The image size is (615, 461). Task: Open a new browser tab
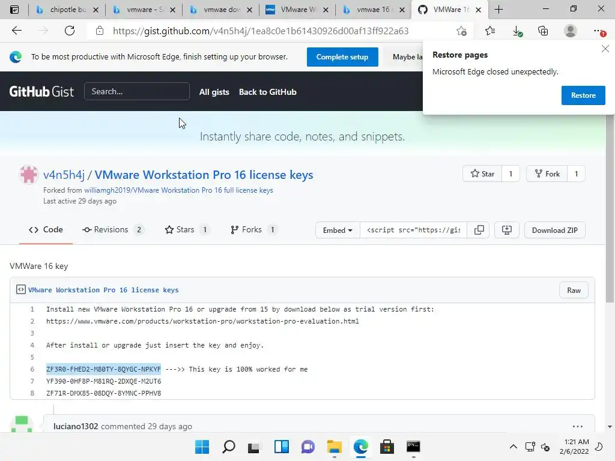coord(498,10)
